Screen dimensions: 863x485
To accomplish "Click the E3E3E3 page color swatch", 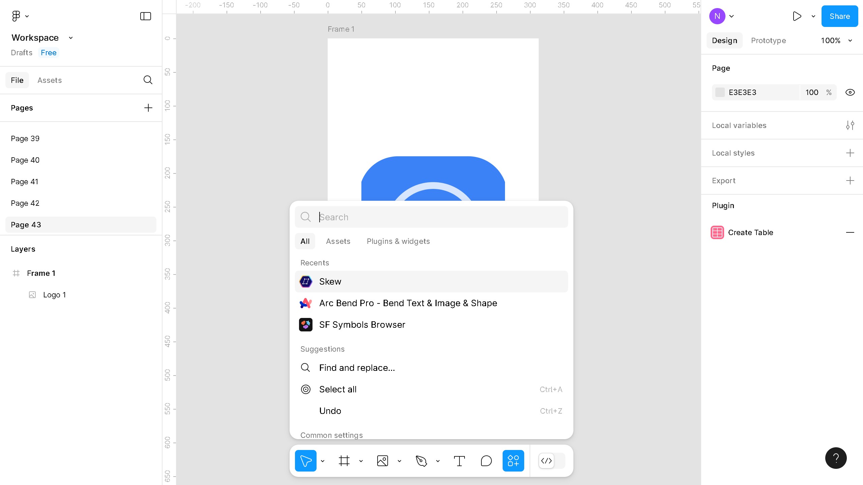I will (x=720, y=92).
